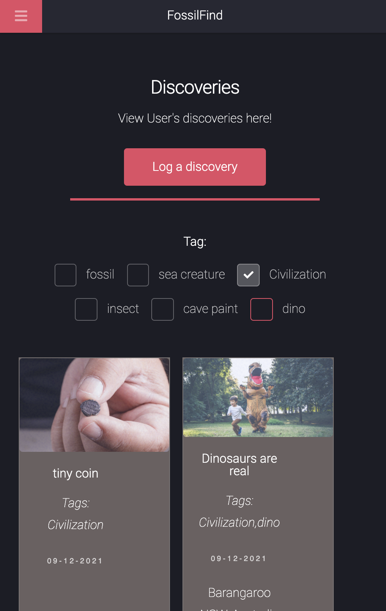Click the FossilFind header title
Image resolution: width=386 pixels, height=611 pixels.
click(195, 15)
